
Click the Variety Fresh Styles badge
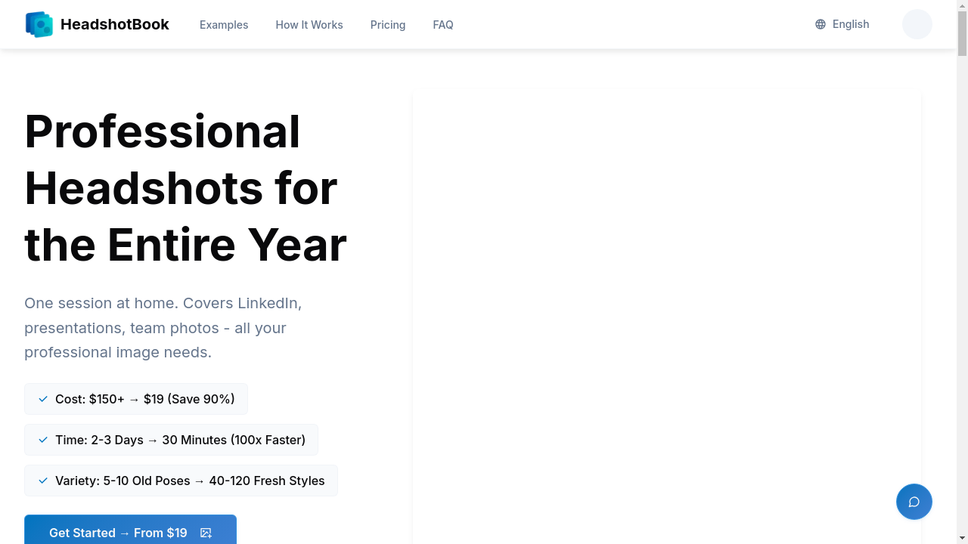[x=181, y=481]
